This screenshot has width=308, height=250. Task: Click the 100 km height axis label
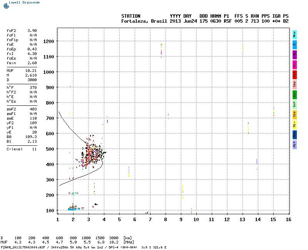coord(50,210)
